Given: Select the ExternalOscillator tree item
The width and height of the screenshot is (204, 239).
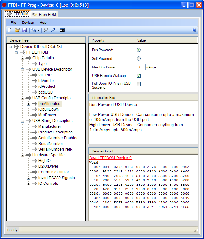Looking at the screenshot, I should (54, 172).
